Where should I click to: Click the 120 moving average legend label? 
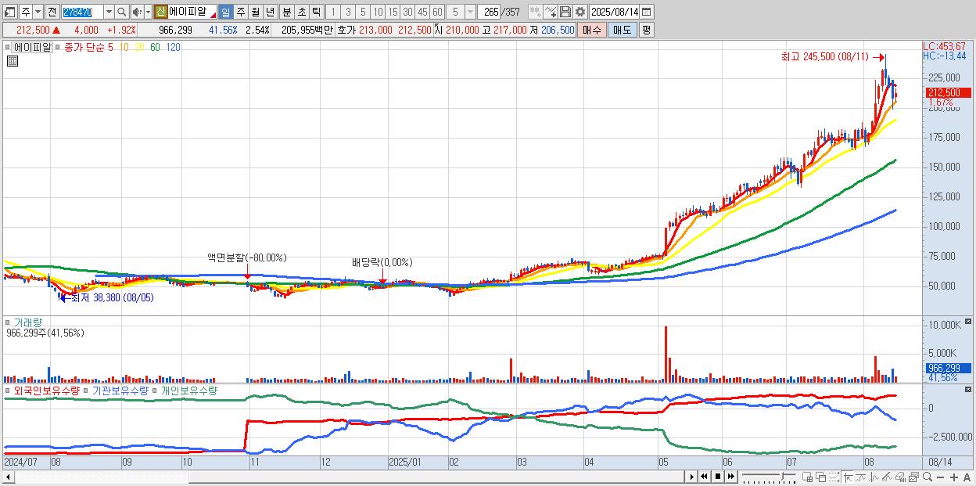(173, 47)
